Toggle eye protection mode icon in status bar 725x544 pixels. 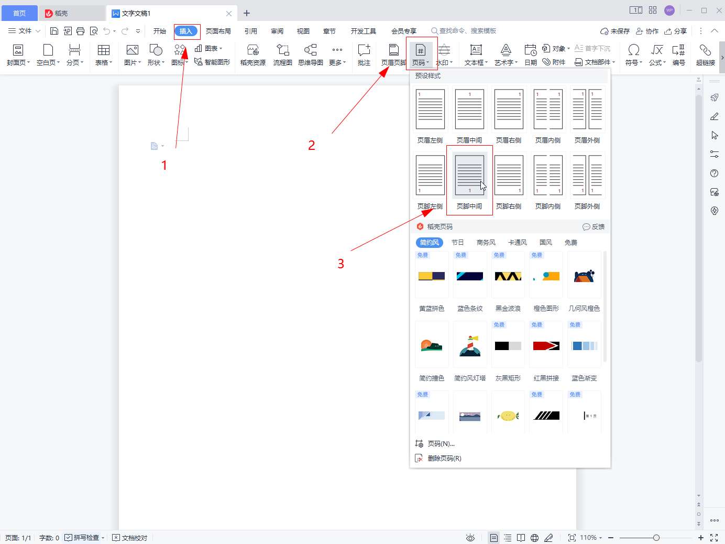470,538
